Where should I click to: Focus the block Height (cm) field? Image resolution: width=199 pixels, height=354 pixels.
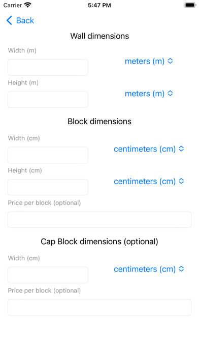48,187
